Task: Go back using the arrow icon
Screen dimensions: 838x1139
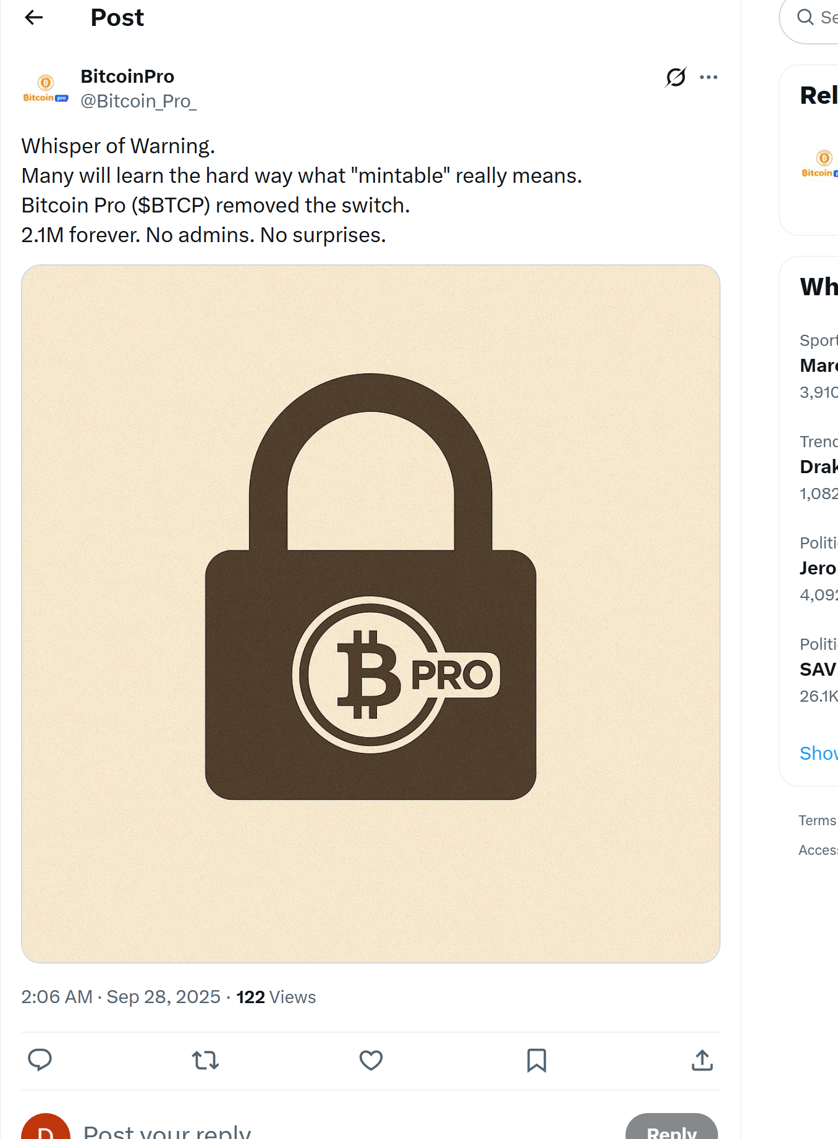Action: click(x=34, y=17)
